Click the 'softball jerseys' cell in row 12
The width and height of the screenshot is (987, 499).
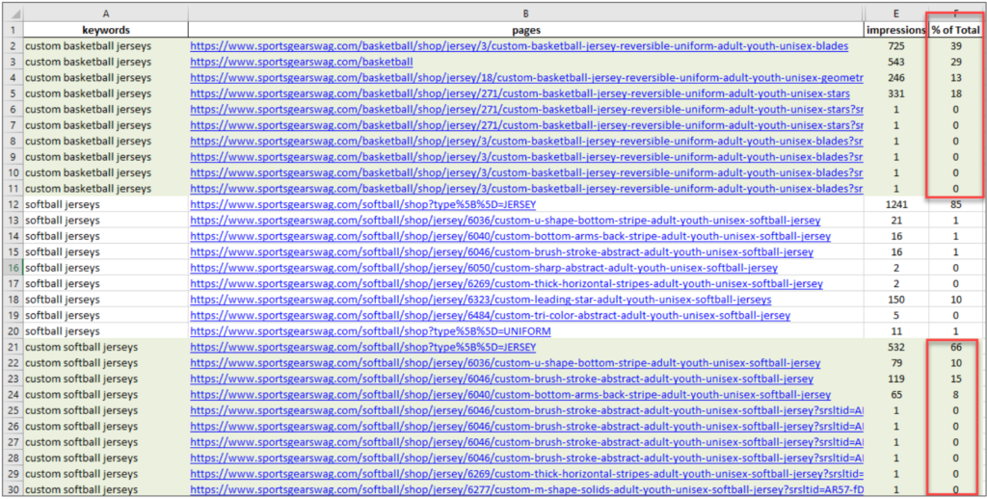point(106,204)
